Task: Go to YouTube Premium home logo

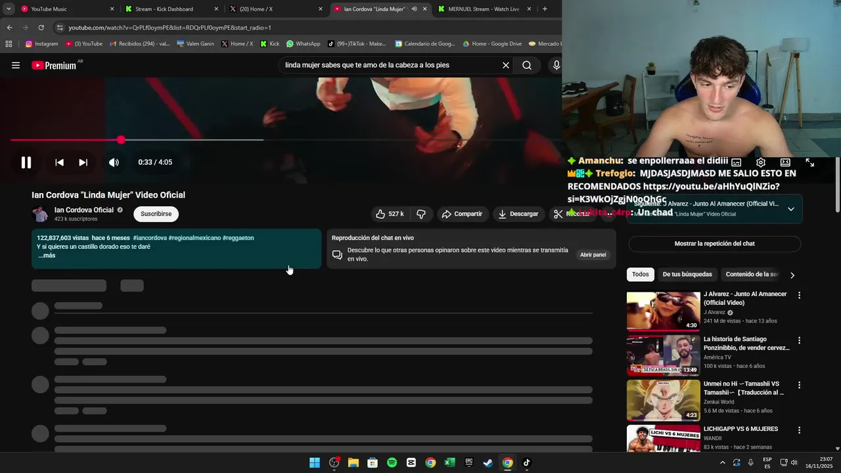Action: (x=54, y=65)
